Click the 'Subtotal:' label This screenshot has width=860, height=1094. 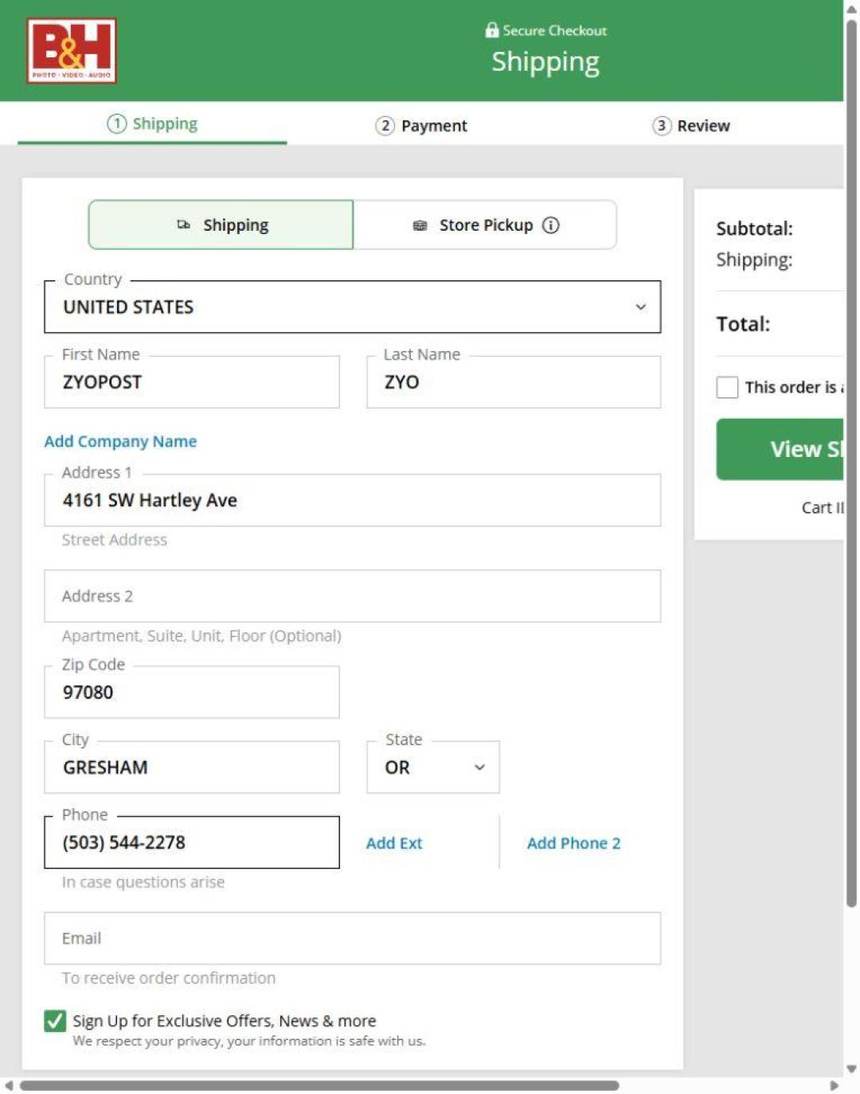[754, 229]
